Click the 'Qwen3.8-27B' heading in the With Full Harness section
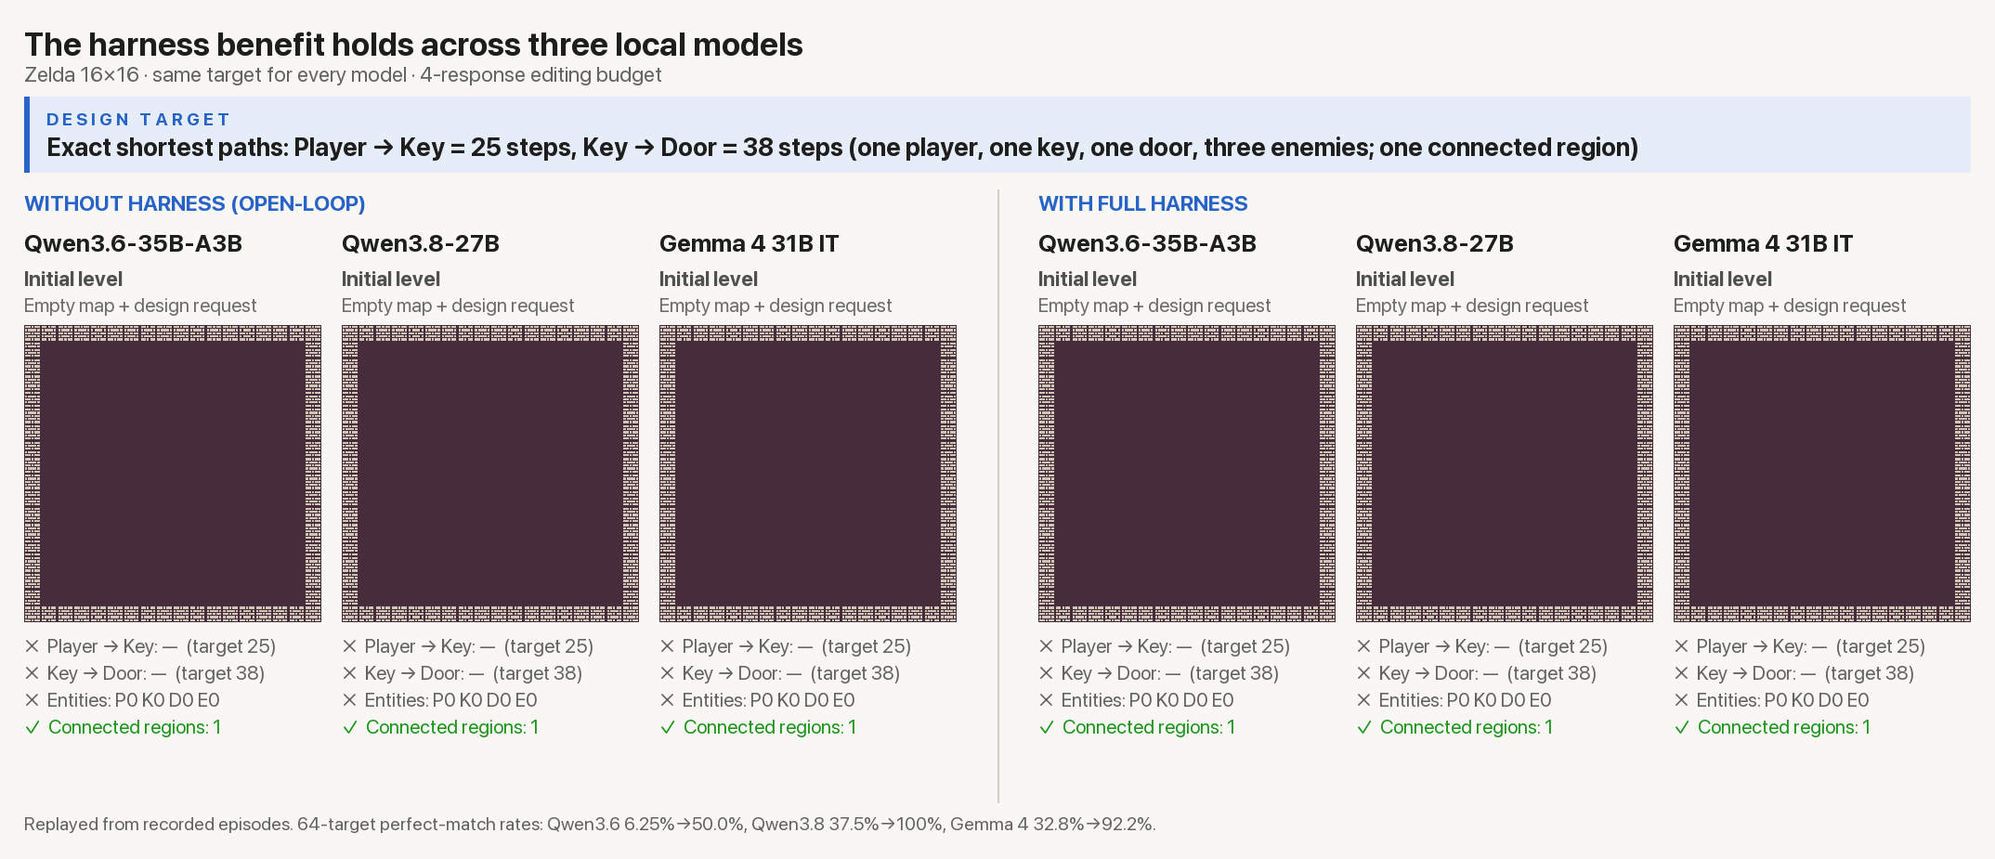The image size is (1995, 859). (1435, 244)
